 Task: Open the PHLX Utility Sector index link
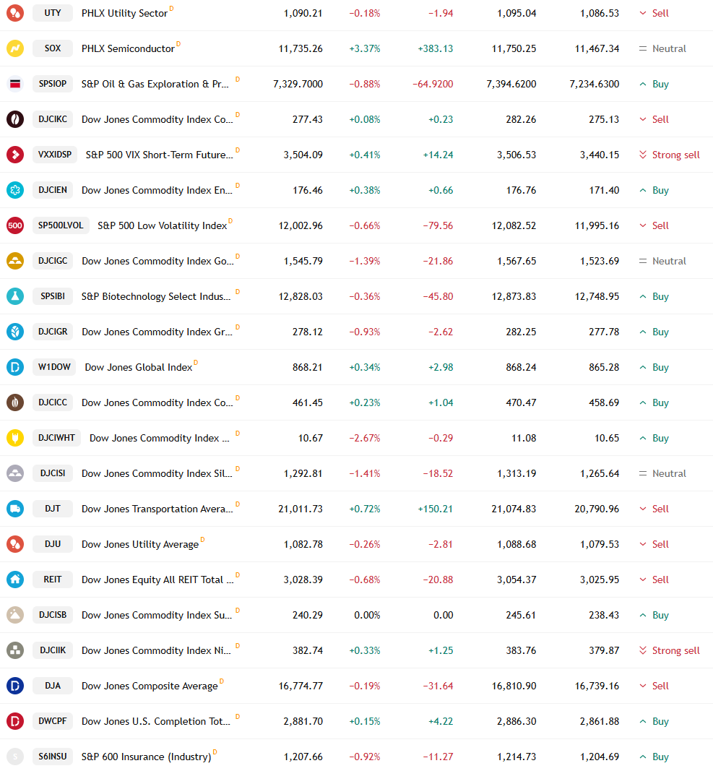[x=124, y=13]
